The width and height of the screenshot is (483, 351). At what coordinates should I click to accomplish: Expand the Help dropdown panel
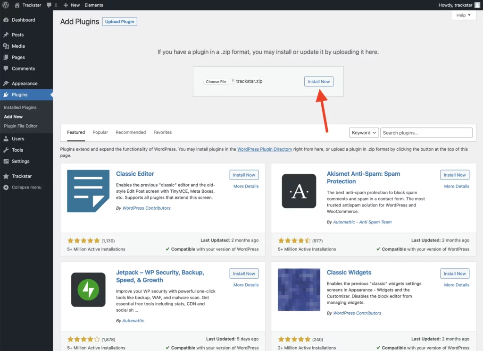[463, 15]
